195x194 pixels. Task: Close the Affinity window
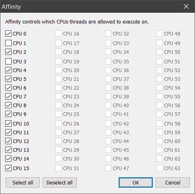click(186, 6)
